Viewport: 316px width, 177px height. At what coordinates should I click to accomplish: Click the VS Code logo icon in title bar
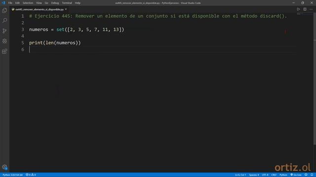pyautogui.click(x=3, y=3)
